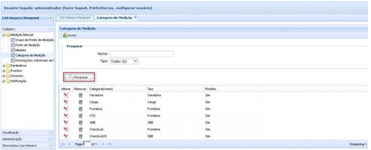This screenshot has height=150, width=371.
Task: Click the Nome search input field
Action: point(141,54)
